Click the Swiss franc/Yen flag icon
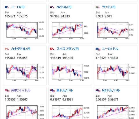This screenshot has height=119, width=139. (52, 49)
